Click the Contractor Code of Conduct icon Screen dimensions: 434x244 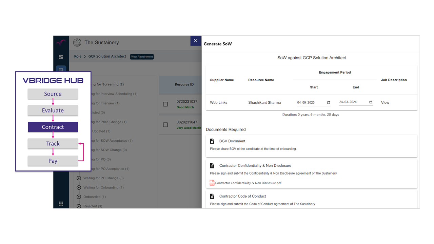(212, 196)
